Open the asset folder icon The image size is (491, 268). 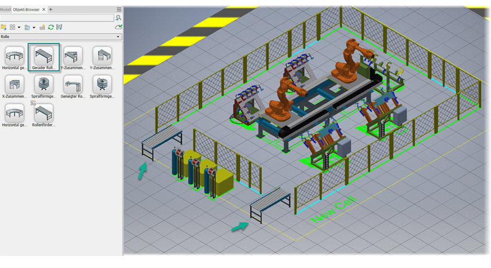coord(3,27)
